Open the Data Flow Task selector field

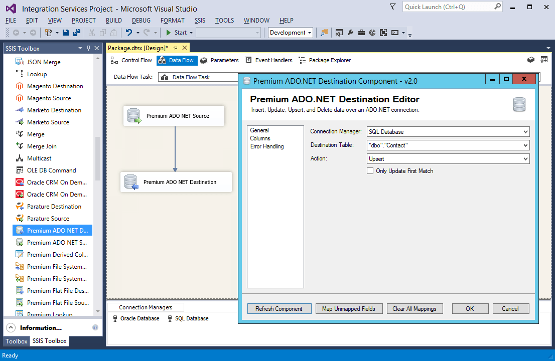tap(198, 77)
